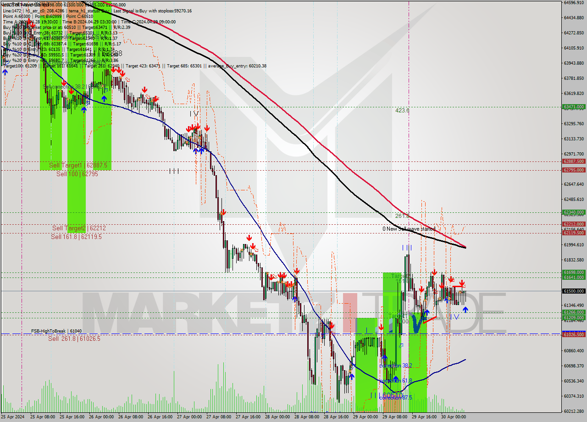
Task: Select the 28 Apr 00:00 time label
Action: (x=277, y=417)
